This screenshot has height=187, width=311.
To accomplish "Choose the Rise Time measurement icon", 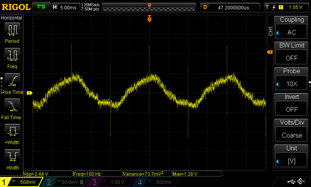I will [x=12, y=81].
